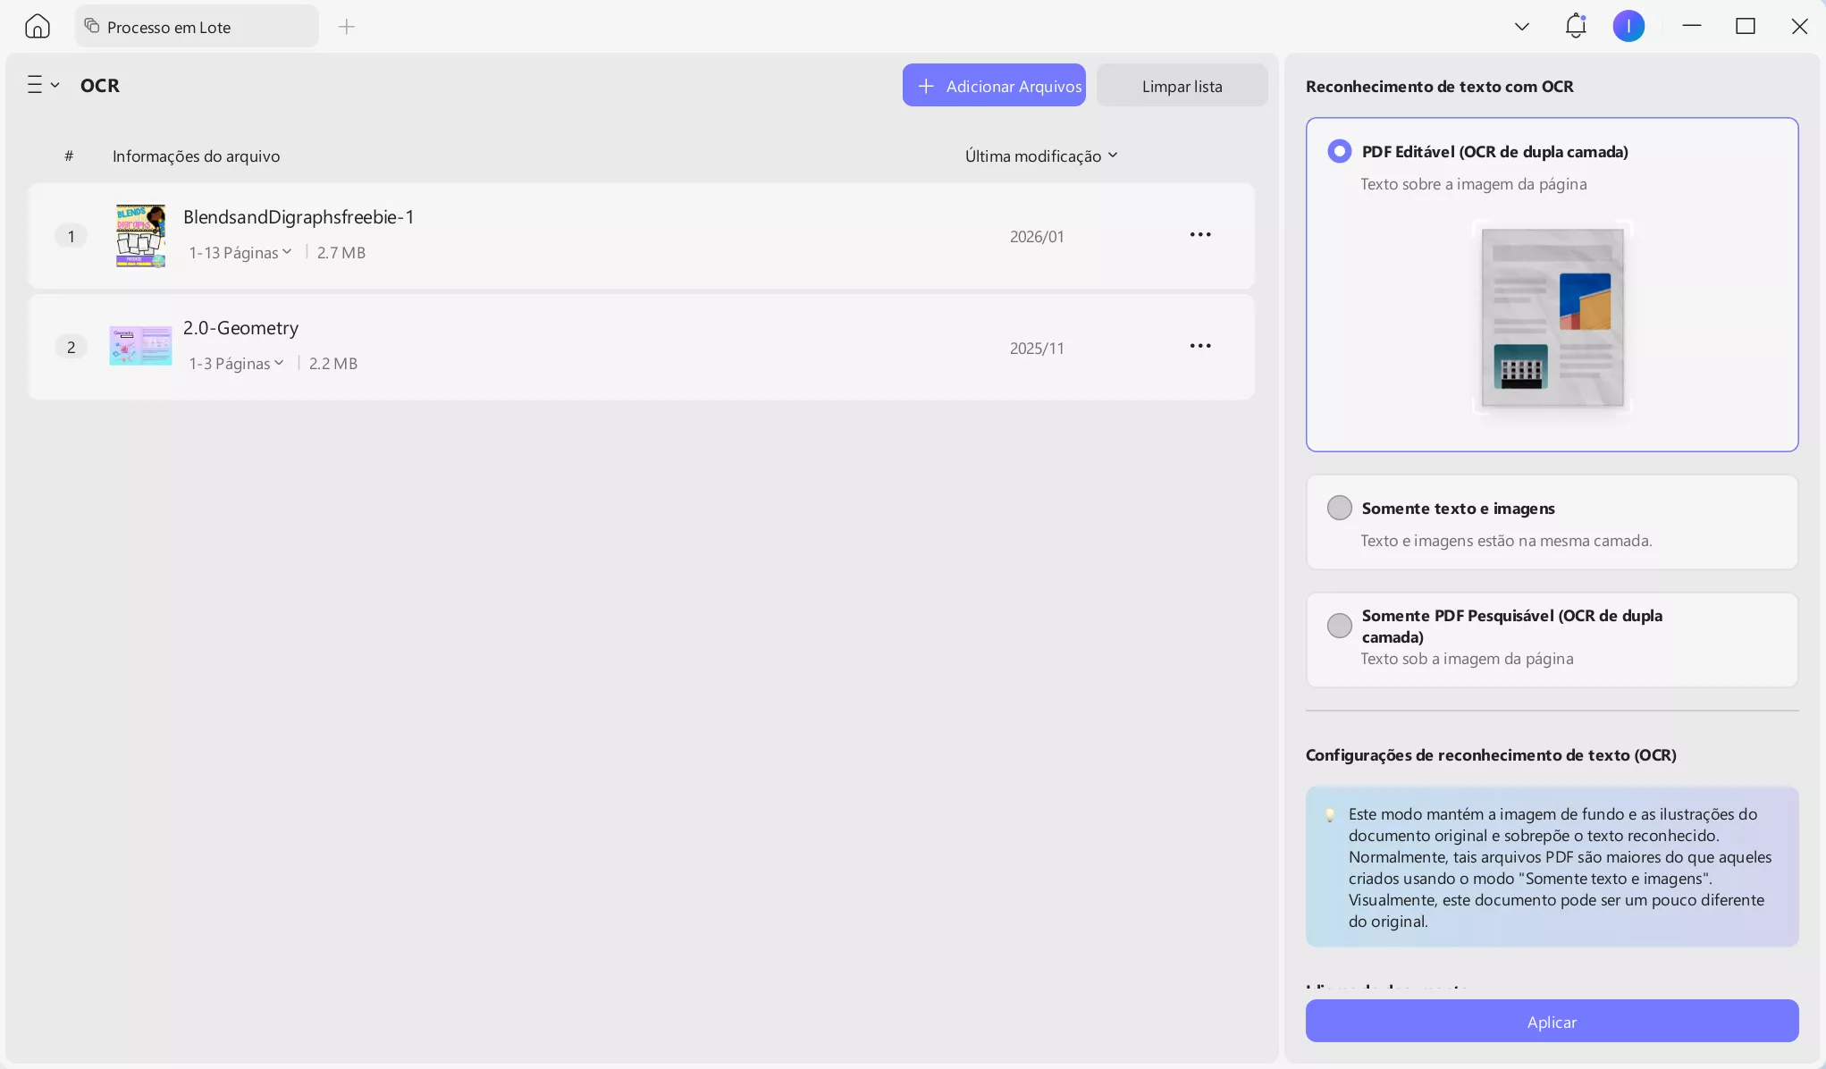The image size is (1826, 1069).
Task: Click the 2.0-Geometry file thumbnail
Action: (140, 346)
